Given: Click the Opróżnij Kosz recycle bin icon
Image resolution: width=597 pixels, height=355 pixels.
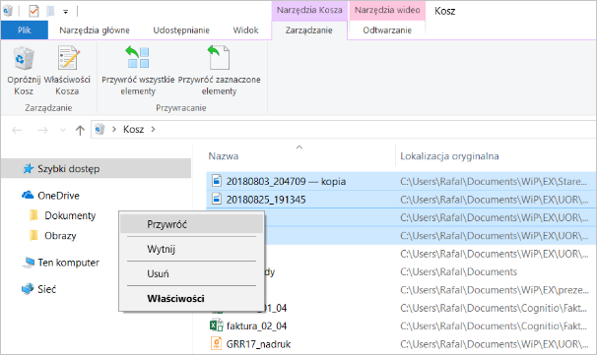Looking at the screenshot, I should click(24, 59).
